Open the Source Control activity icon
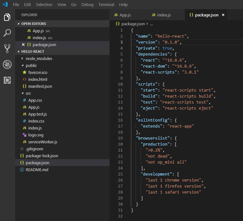The width and height of the screenshot is (243, 221). coord(7,49)
